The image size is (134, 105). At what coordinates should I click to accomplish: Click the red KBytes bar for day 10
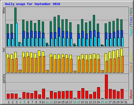pos(43,94)
